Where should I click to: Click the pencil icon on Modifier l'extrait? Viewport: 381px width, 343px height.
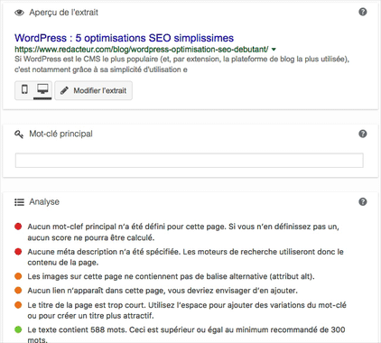[x=64, y=90]
